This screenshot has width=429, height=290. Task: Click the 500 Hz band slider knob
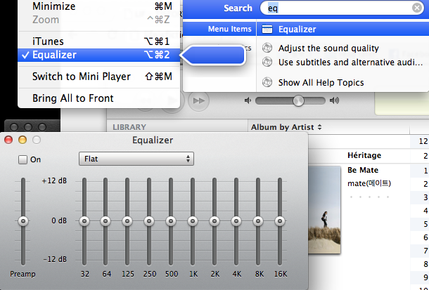tap(171, 221)
